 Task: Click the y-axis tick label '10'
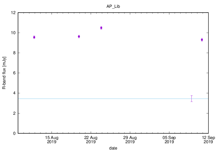13,33
